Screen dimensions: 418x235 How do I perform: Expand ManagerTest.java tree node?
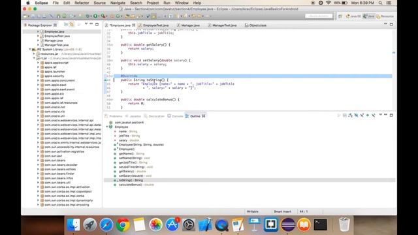[38, 45]
